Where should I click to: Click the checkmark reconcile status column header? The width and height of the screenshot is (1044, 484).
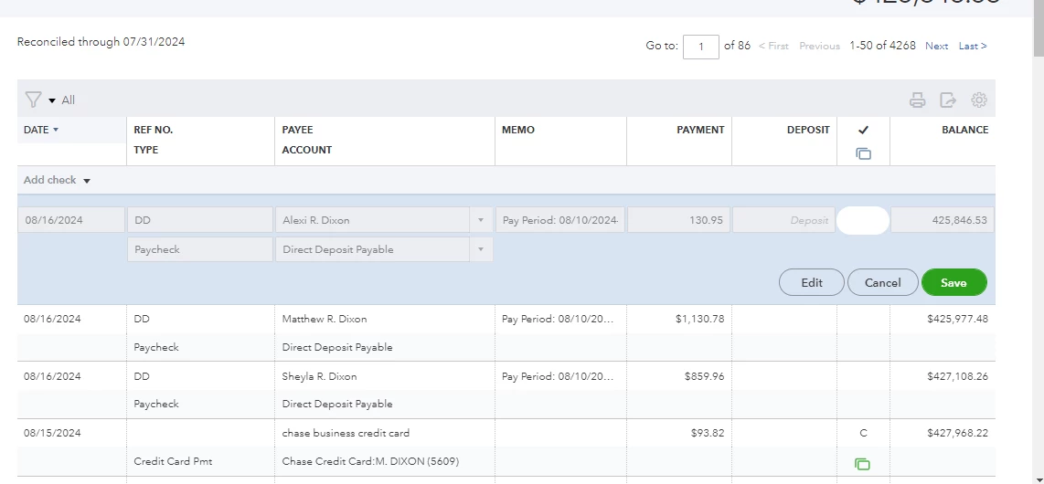(x=863, y=130)
